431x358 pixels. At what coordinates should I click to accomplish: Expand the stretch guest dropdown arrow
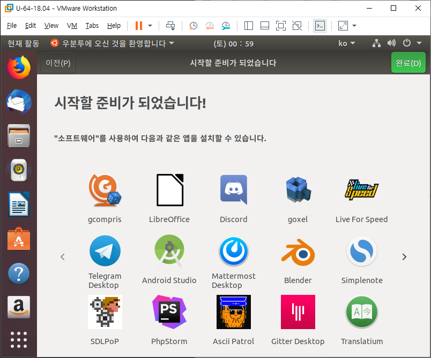click(354, 26)
